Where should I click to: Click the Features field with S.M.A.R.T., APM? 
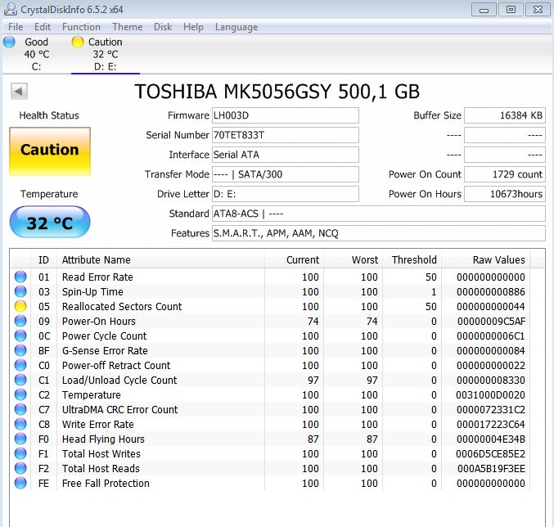click(x=379, y=233)
